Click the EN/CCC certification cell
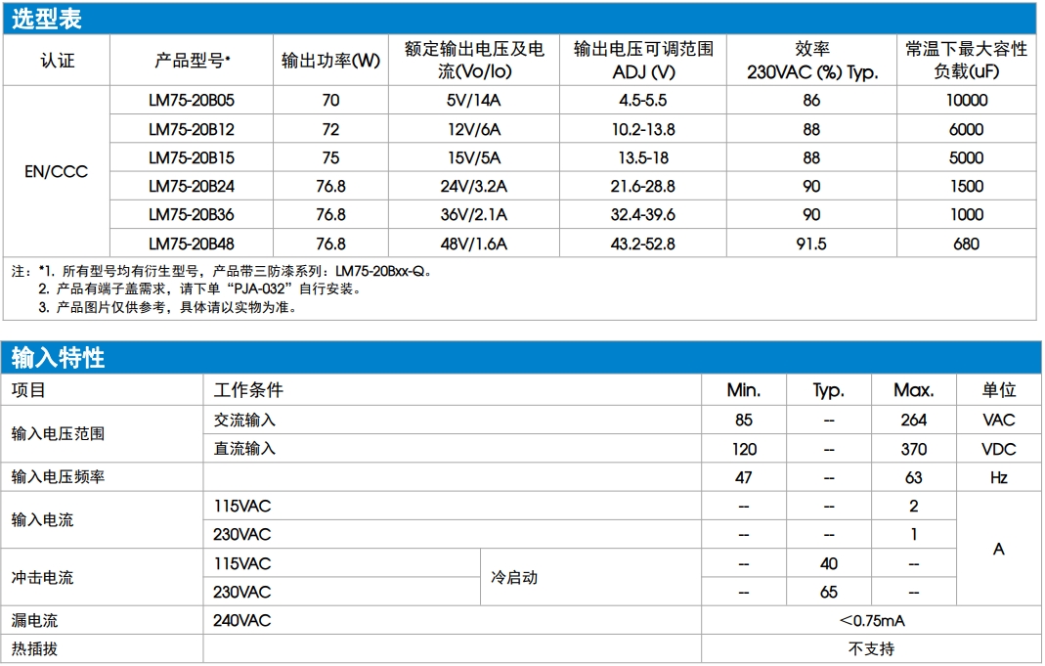Image resolution: width=1045 pixels, height=666 pixels. pos(56,172)
